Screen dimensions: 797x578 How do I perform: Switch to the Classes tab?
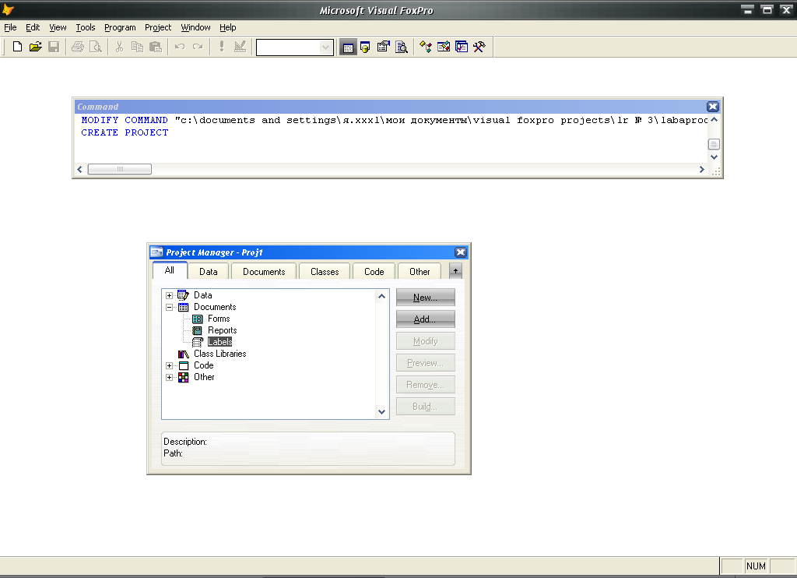click(325, 271)
